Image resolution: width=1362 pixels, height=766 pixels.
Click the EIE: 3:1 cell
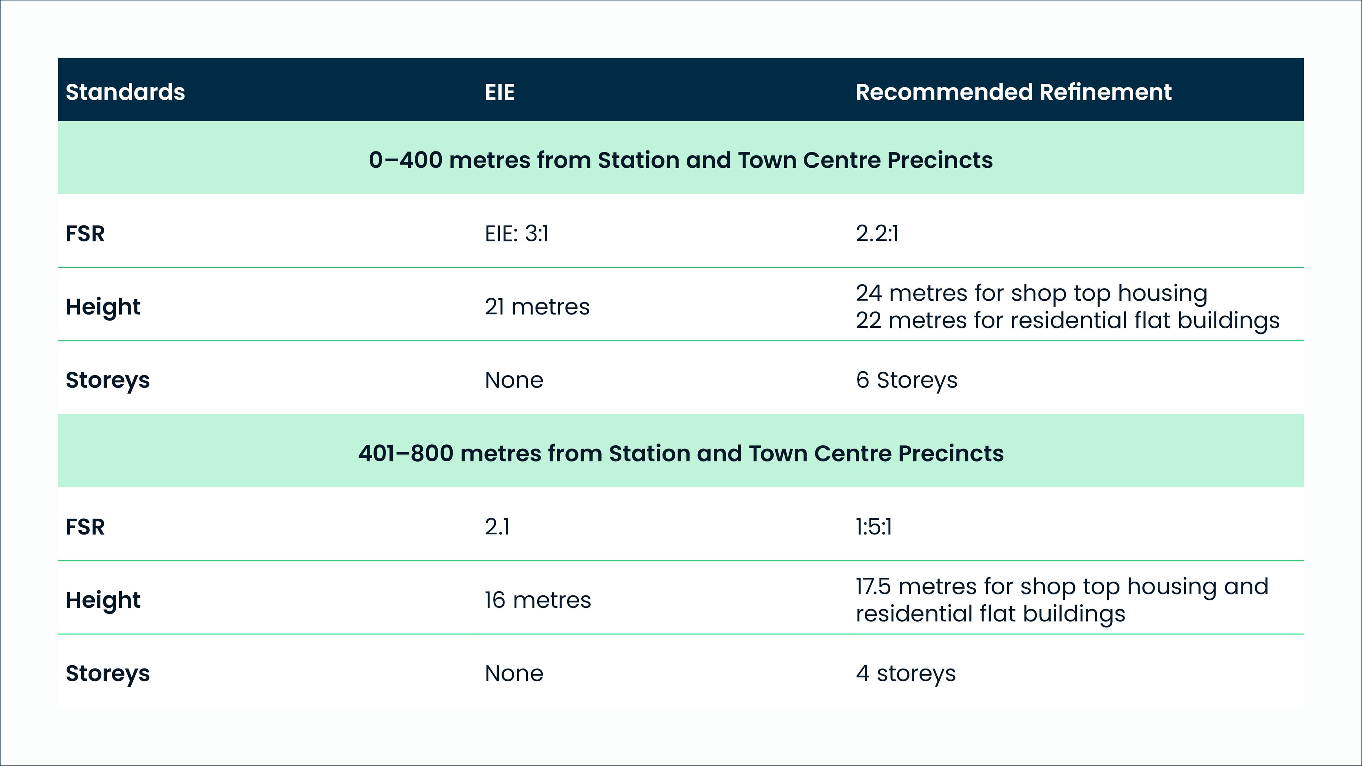pyautogui.click(x=516, y=233)
